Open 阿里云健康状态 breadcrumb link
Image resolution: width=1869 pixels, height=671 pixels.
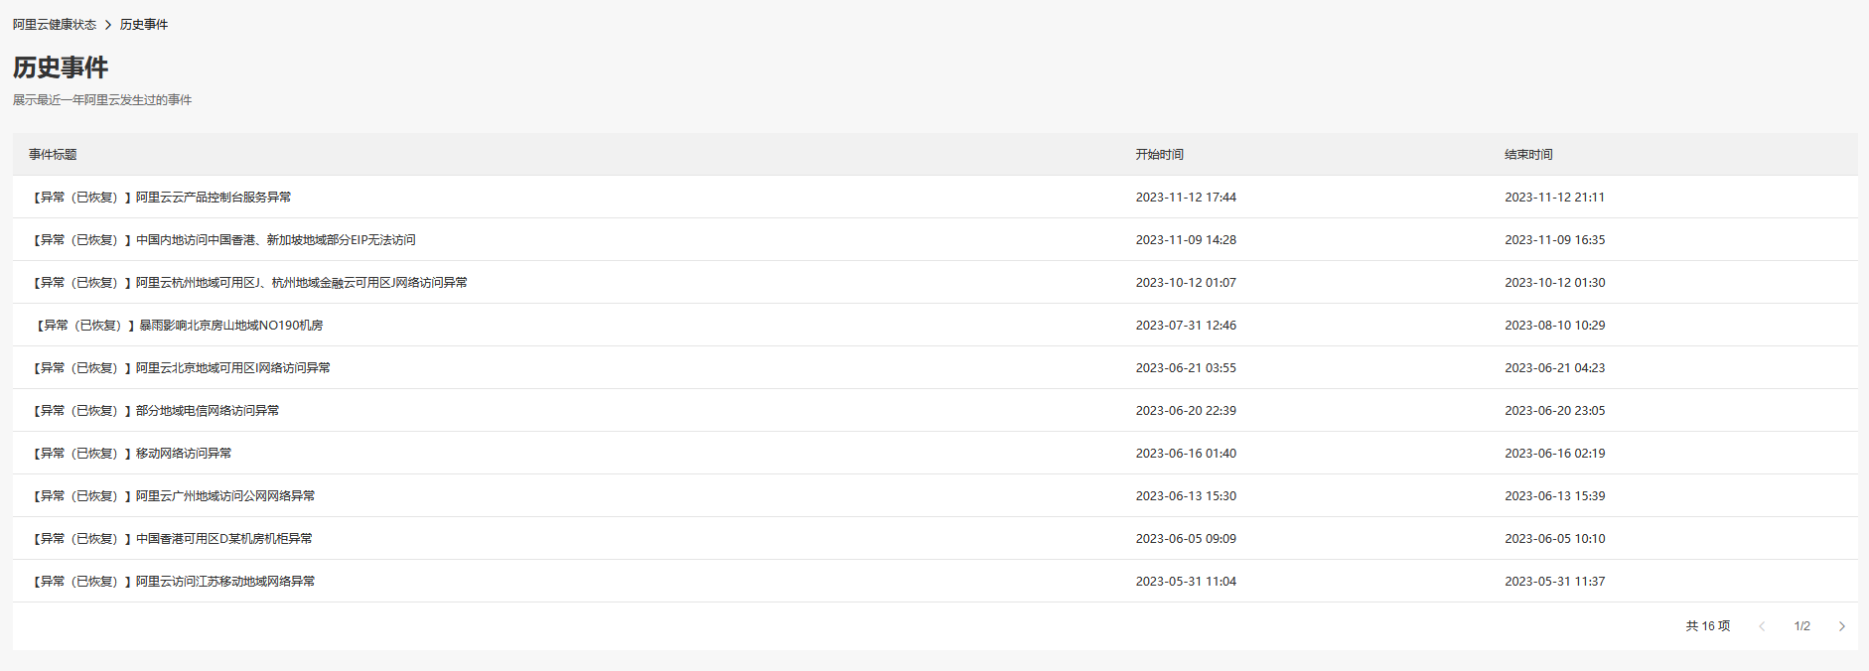[55, 25]
